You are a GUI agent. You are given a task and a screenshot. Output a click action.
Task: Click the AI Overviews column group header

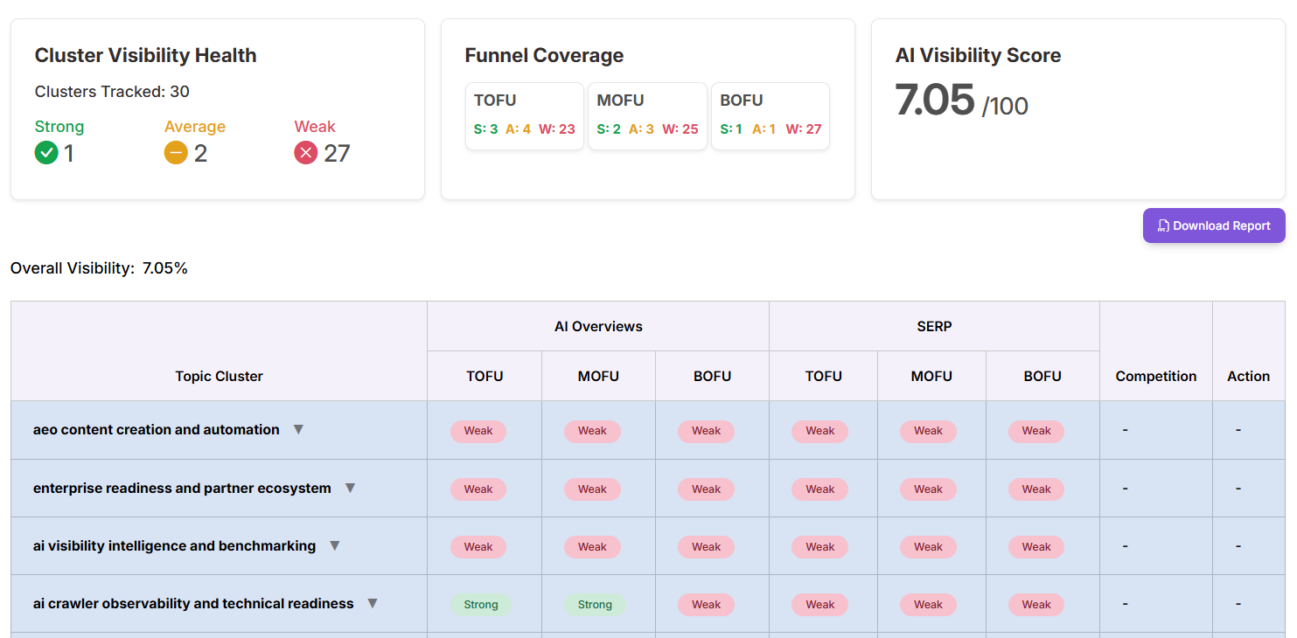point(598,326)
